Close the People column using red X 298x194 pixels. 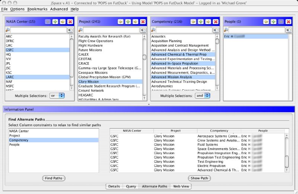pyautogui.click(x=288, y=22)
